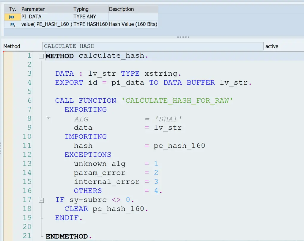Screen dimensions: 304x241
Task: Click the exporting parameter icon beside PE_HASH_160
Action: click(x=12, y=25)
